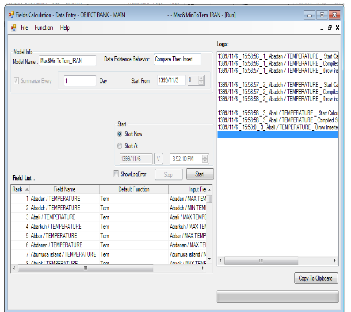Enable the ShowLogError checkbox
This screenshot has width=351, height=312.
116,174
